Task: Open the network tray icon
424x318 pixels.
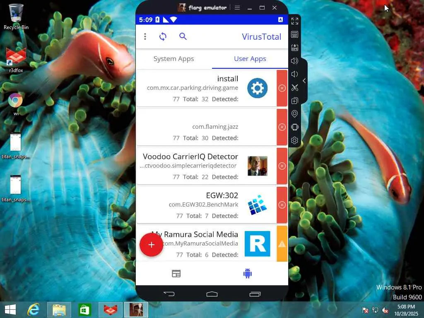Action: coord(375,310)
